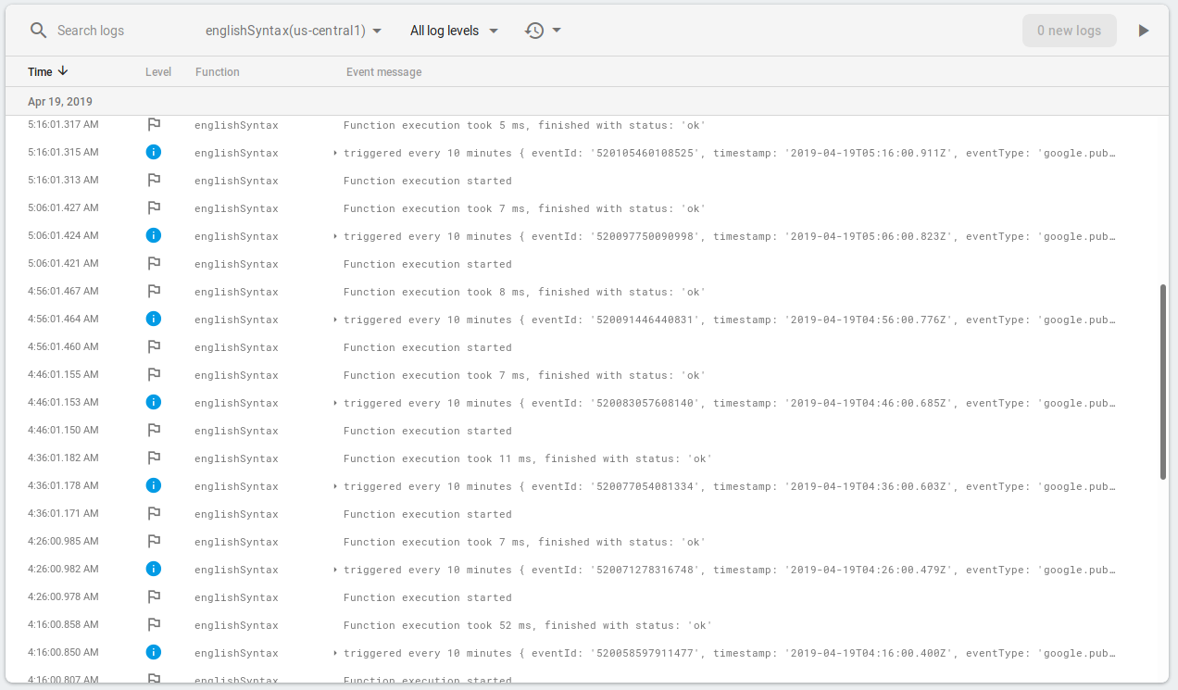Click the sort arrow on the Time column
The width and height of the screenshot is (1178, 690).
[62, 71]
